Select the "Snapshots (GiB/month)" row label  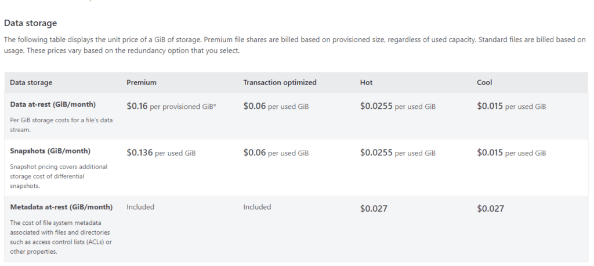point(50,151)
